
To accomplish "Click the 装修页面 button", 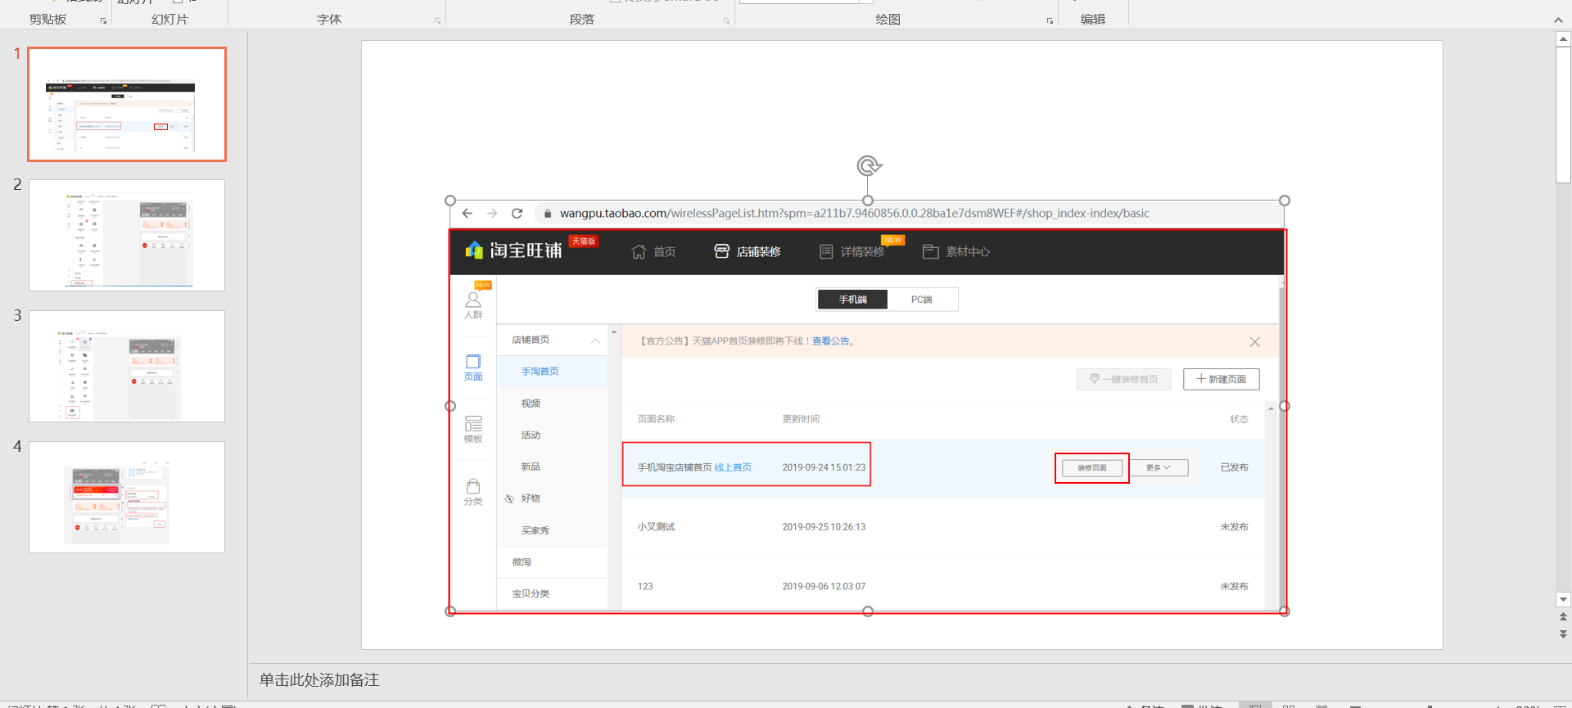I will pyautogui.click(x=1091, y=468).
